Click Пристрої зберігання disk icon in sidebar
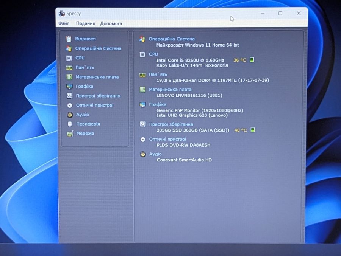341x256 pixels. click(70, 96)
